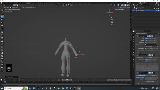Click the subdivision viewport levels field
The height and width of the screenshot is (90, 160).
point(151,78)
